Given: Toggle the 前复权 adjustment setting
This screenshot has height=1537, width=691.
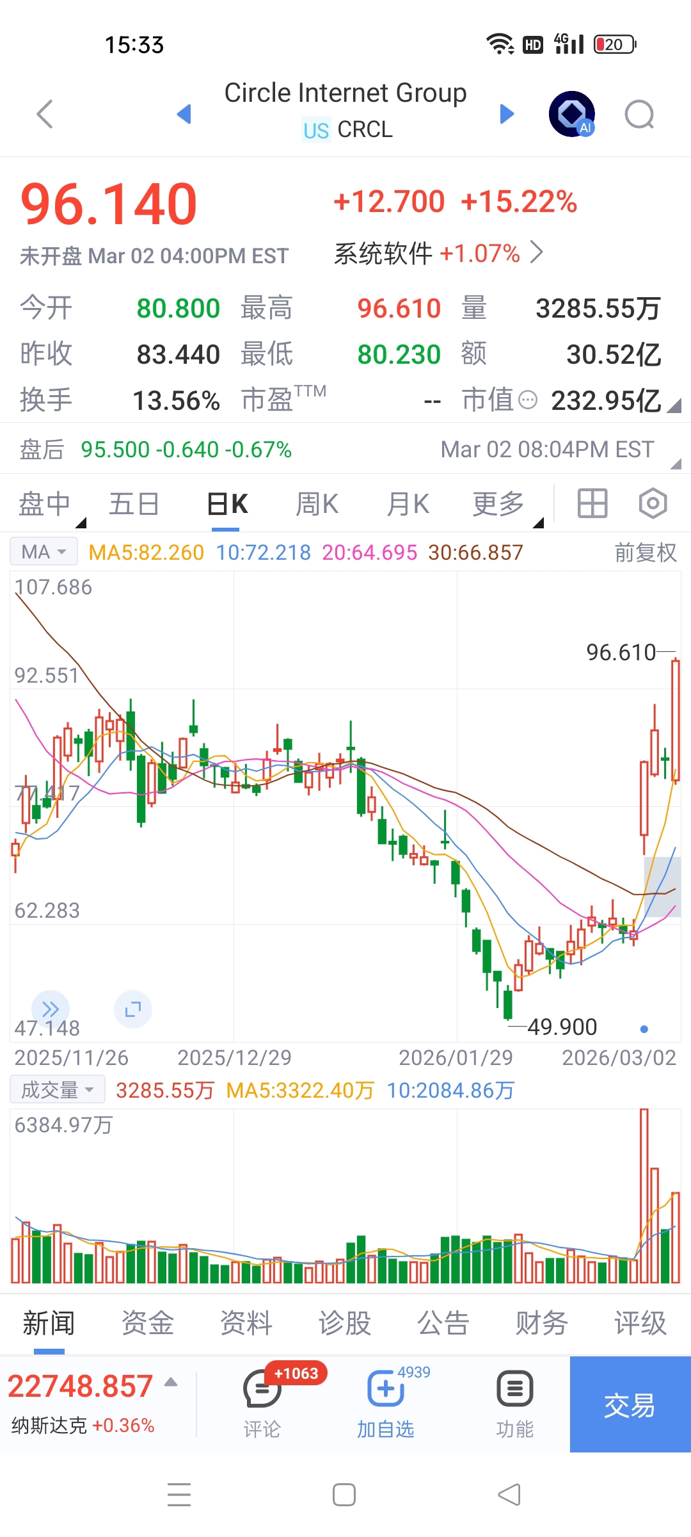Looking at the screenshot, I should point(645,552).
